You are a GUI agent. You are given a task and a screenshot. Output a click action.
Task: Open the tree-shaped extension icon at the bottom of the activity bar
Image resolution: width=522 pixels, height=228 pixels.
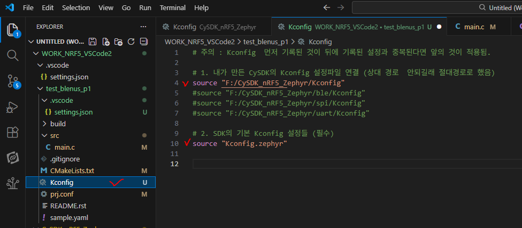pos(13,183)
